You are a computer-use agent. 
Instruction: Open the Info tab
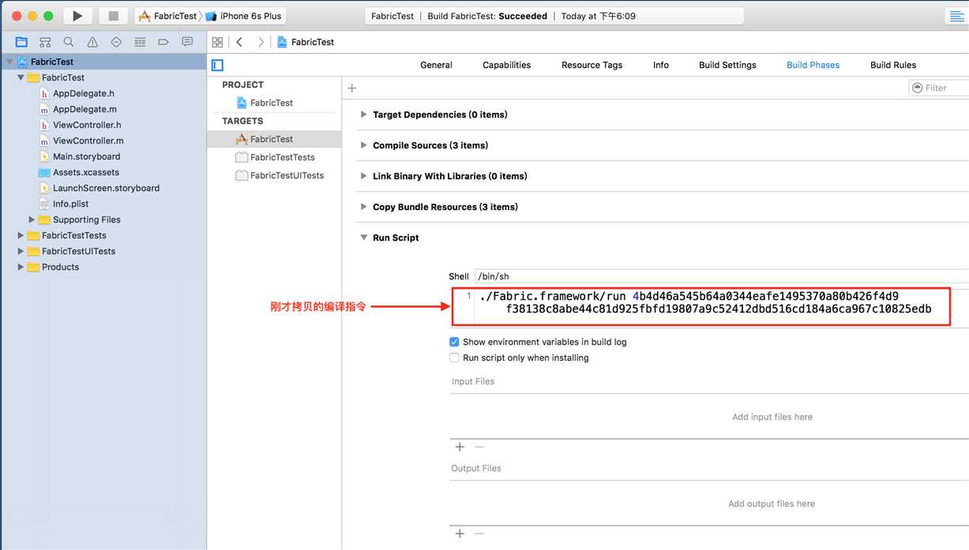coord(661,65)
